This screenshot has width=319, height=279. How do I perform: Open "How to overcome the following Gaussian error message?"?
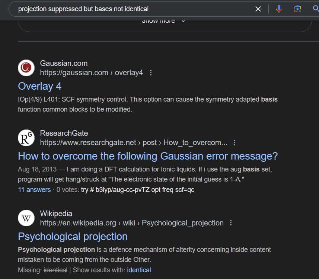point(148,156)
